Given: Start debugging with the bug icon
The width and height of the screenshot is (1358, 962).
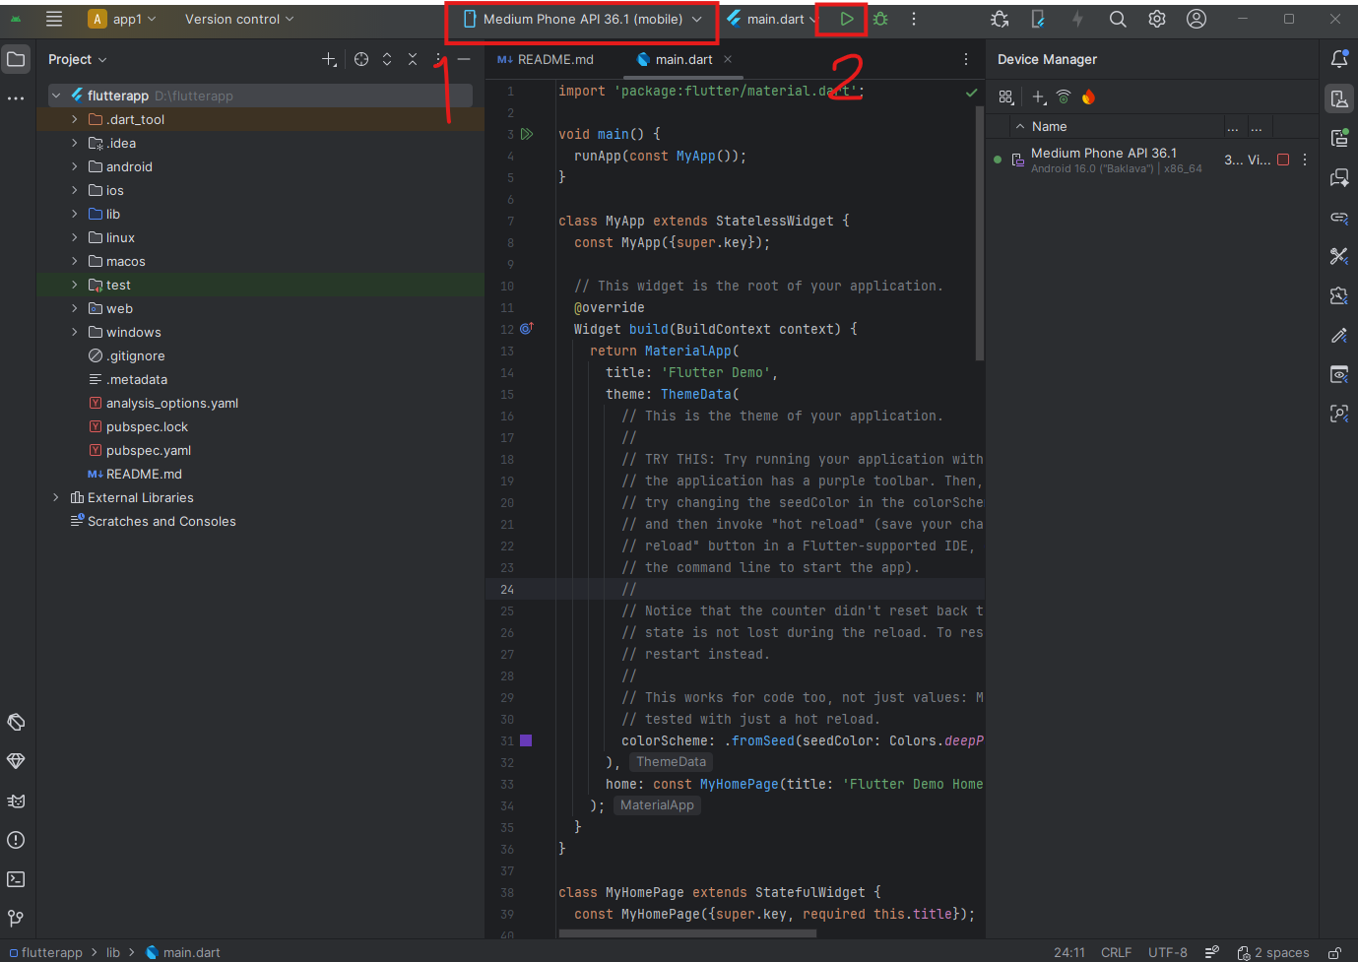Looking at the screenshot, I should tap(880, 19).
